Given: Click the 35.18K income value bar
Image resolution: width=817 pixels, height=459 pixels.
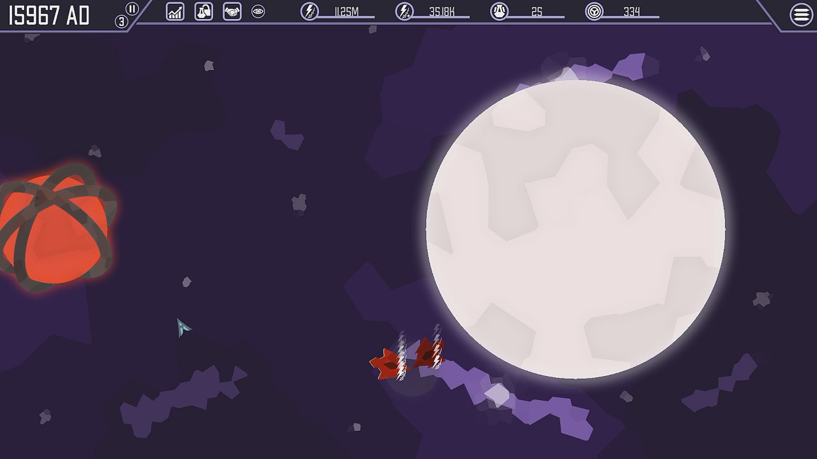Looking at the screenshot, I should [x=442, y=12].
